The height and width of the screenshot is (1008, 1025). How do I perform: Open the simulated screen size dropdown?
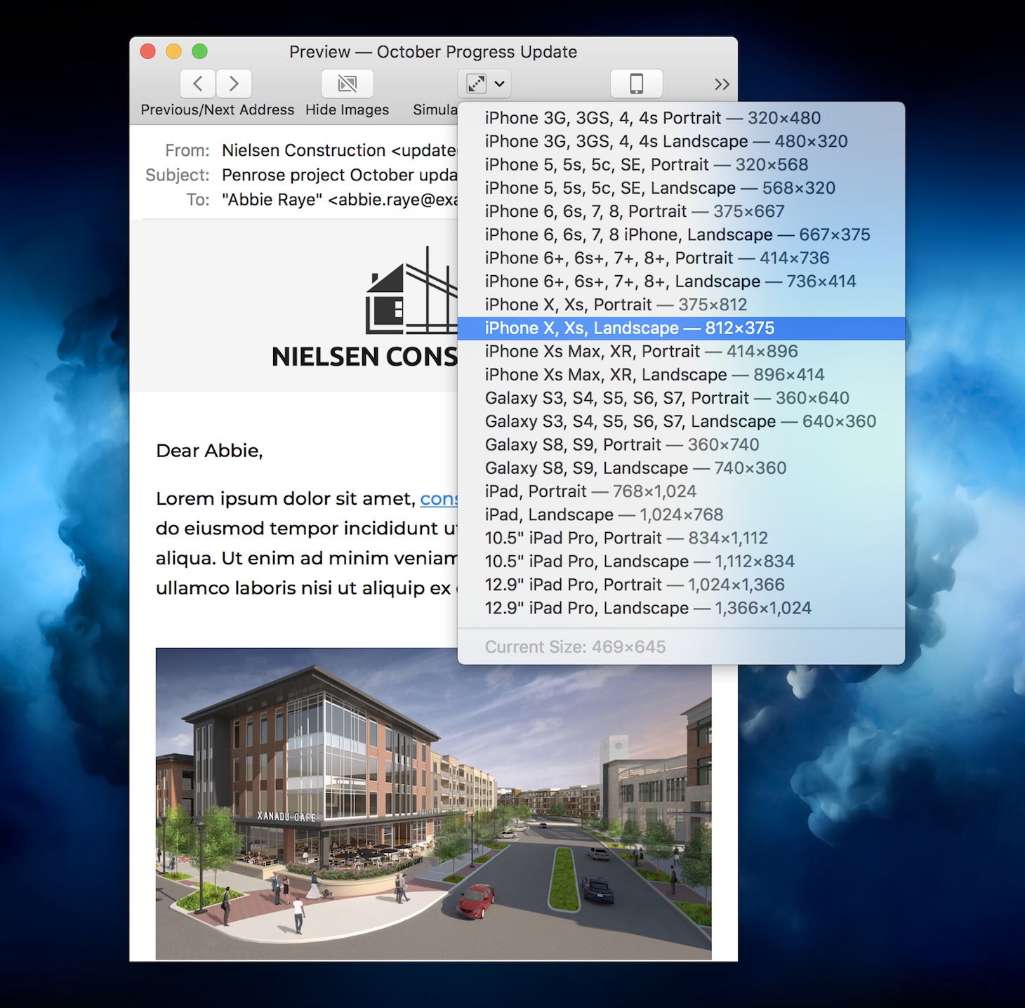click(484, 84)
